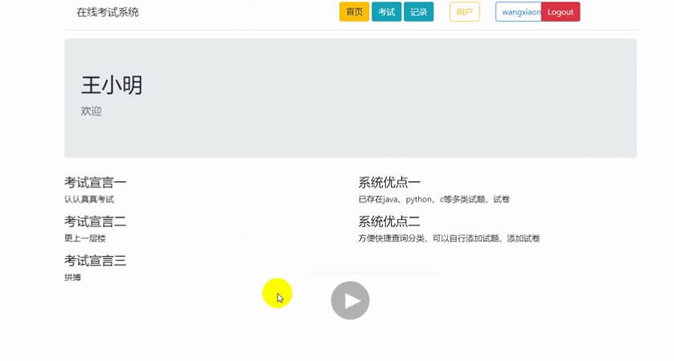Go to the 考试 exam page

[x=386, y=12]
